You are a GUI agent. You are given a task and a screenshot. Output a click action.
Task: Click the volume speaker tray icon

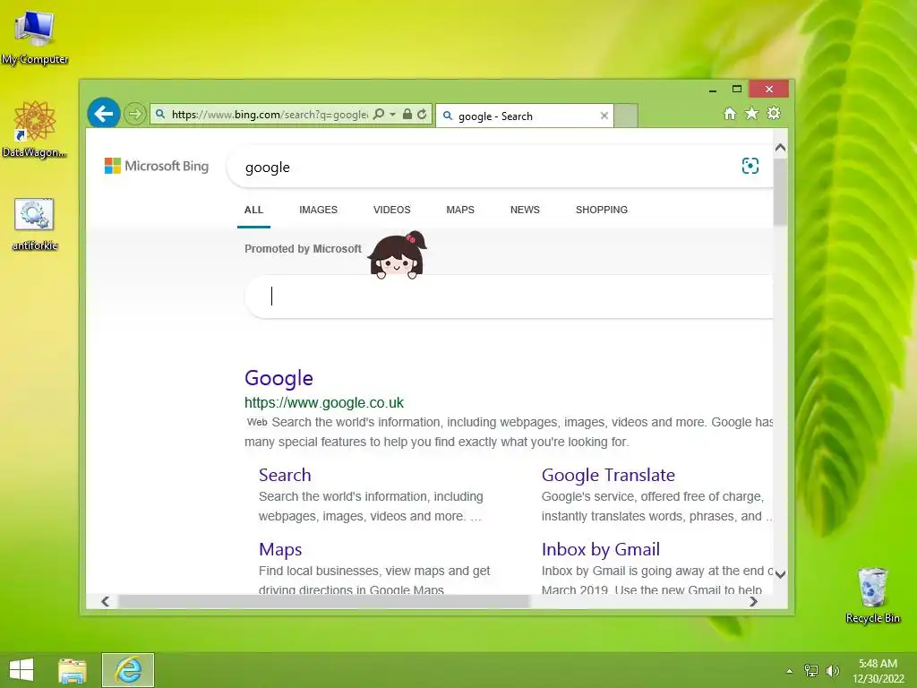pos(832,670)
